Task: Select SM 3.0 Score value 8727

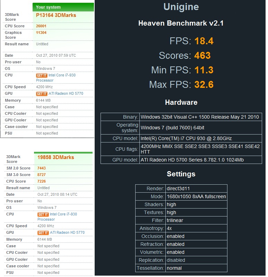Action: pos(42,175)
